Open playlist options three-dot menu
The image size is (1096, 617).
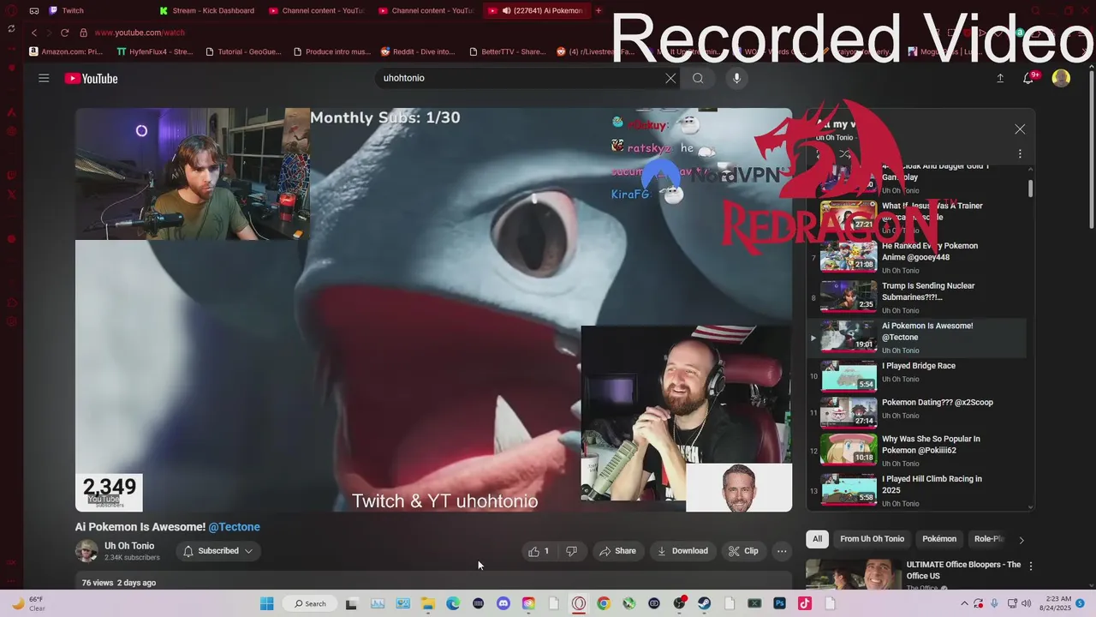pyautogui.click(x=1020, y=154)
